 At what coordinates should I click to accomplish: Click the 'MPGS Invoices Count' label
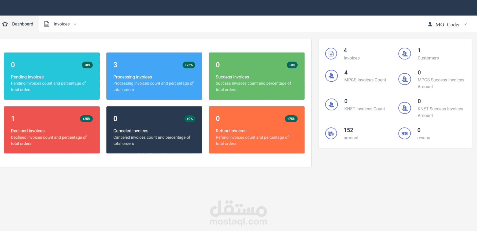pyautogui.click(x=365, y=80)
